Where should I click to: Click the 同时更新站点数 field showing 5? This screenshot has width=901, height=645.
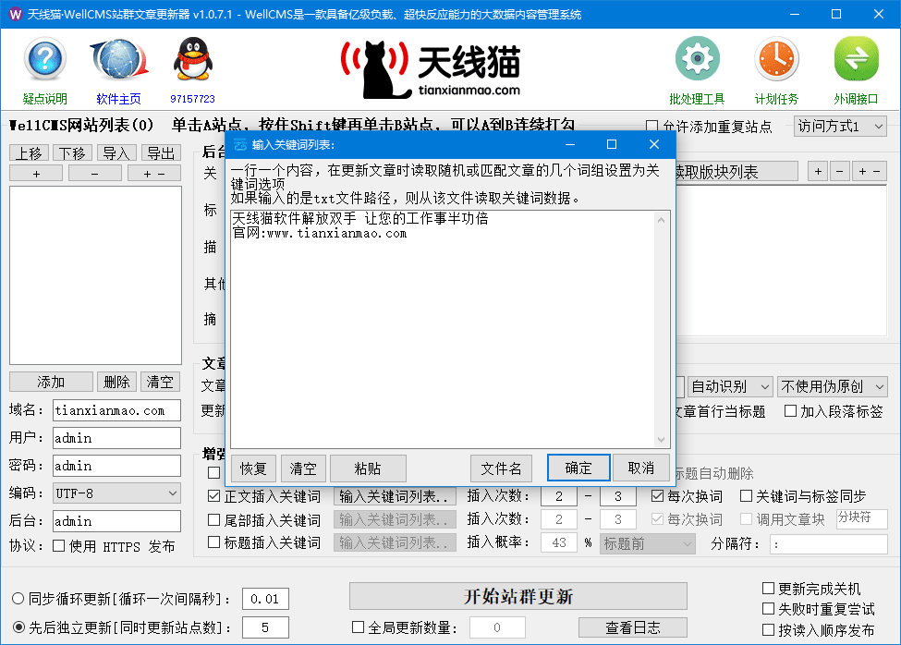click(265, 627)
